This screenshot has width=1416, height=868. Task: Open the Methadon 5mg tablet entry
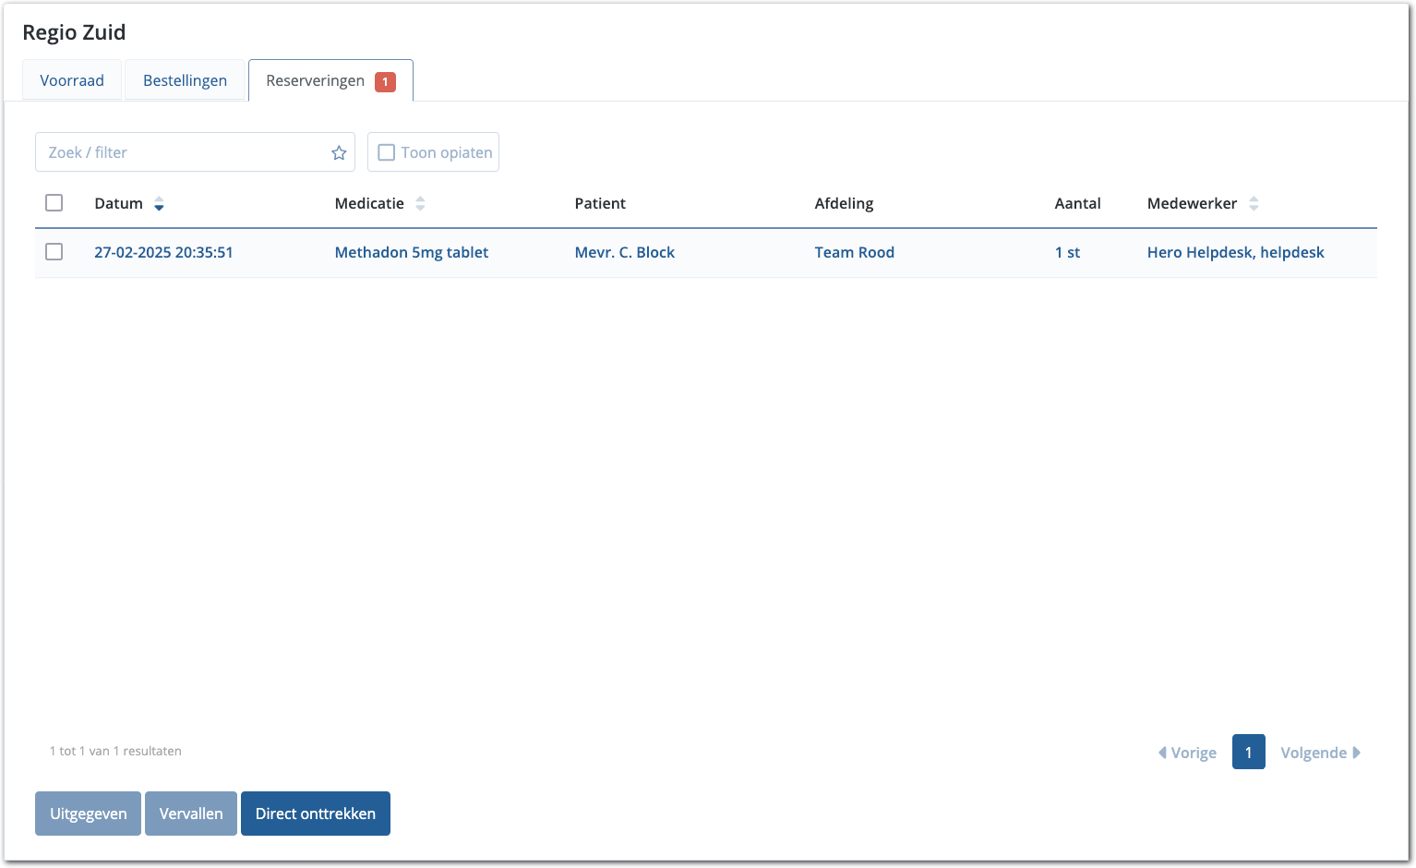[x=412, y=252]
